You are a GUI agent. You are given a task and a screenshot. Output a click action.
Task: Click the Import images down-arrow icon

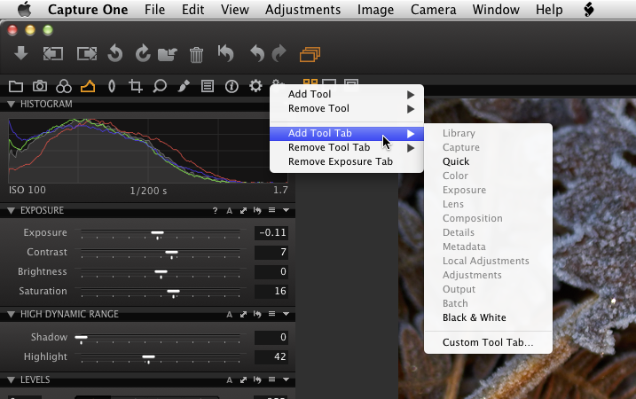click(20, 53)
